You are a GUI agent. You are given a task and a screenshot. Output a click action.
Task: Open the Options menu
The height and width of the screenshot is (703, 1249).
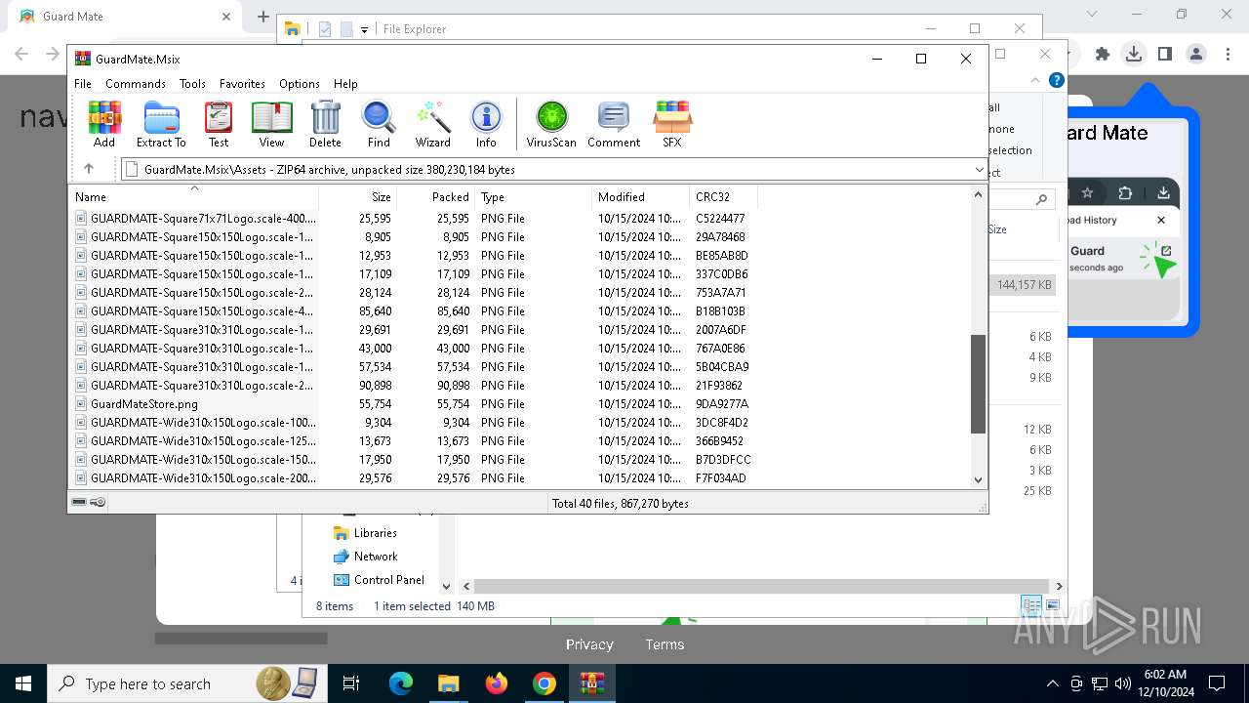pos(300,84)
